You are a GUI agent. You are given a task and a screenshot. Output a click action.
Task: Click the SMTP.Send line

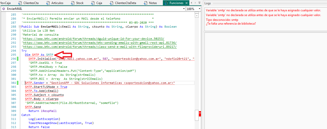[x=33, y=107]
